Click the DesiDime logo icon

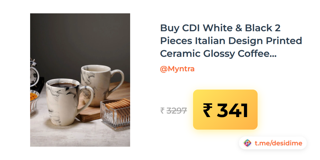coord(248,143)
